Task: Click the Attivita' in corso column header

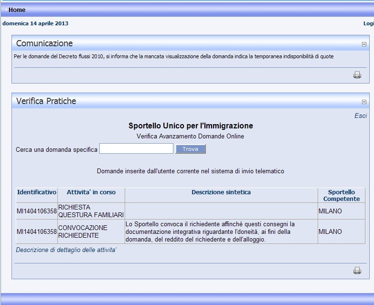Action: (x=91, y=192)
